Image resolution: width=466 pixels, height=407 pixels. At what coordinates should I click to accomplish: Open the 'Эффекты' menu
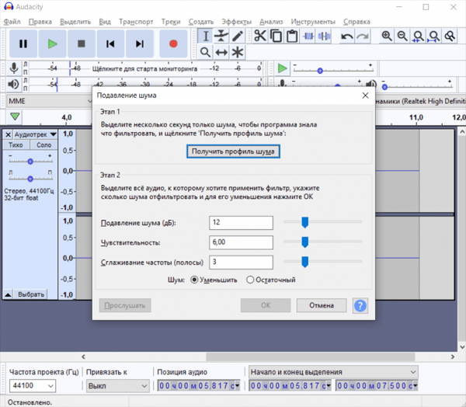point(237,22)
